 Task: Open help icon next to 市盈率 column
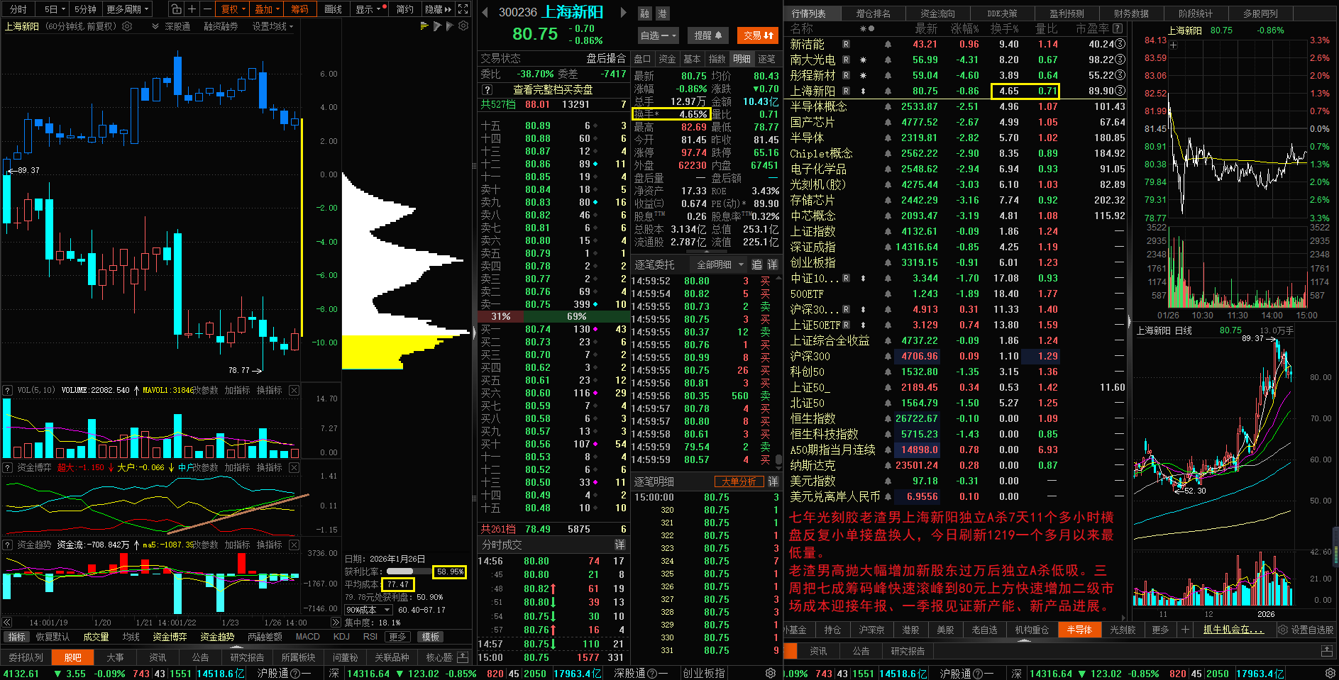click(1118, 29)
